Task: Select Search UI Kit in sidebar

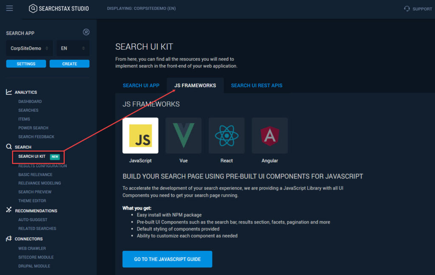Action: [32, 156]
